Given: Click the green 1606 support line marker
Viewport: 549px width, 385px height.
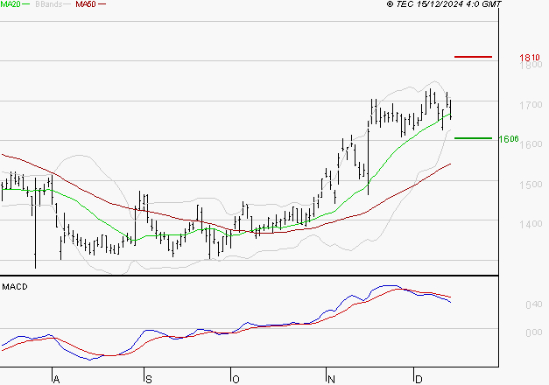Looking at the screenshot, I should [x=473, y=138].
